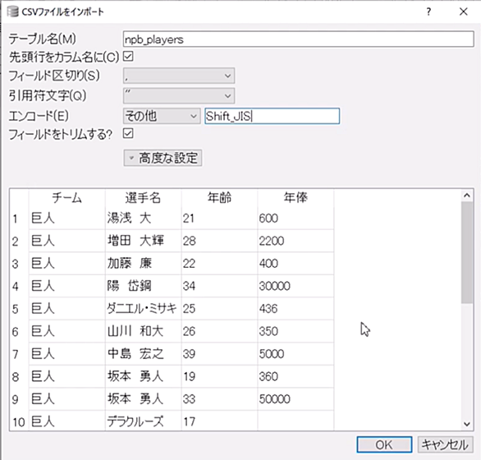This screenshot has width=481, height=460.
Task: Select row 4 header in preview table
Action: [x=16, y=286]
